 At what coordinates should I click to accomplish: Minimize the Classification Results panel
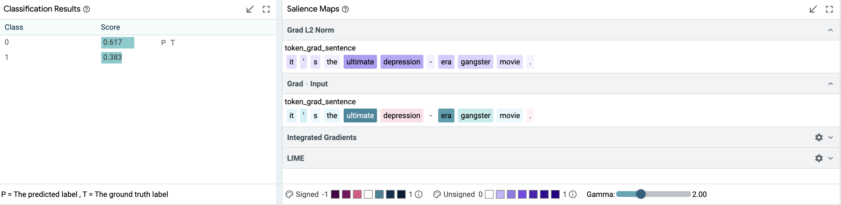[250, 10]
